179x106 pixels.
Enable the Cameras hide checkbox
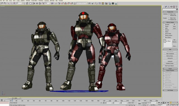pos(164,30)
